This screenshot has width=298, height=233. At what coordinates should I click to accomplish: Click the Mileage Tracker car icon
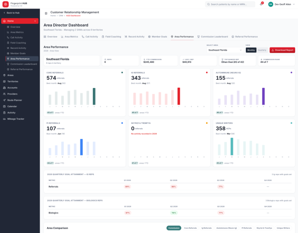tap(4, 119)
